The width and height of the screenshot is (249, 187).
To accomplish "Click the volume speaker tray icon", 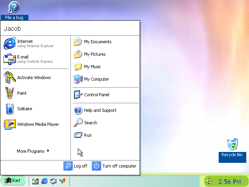I will tap(209, 181).
